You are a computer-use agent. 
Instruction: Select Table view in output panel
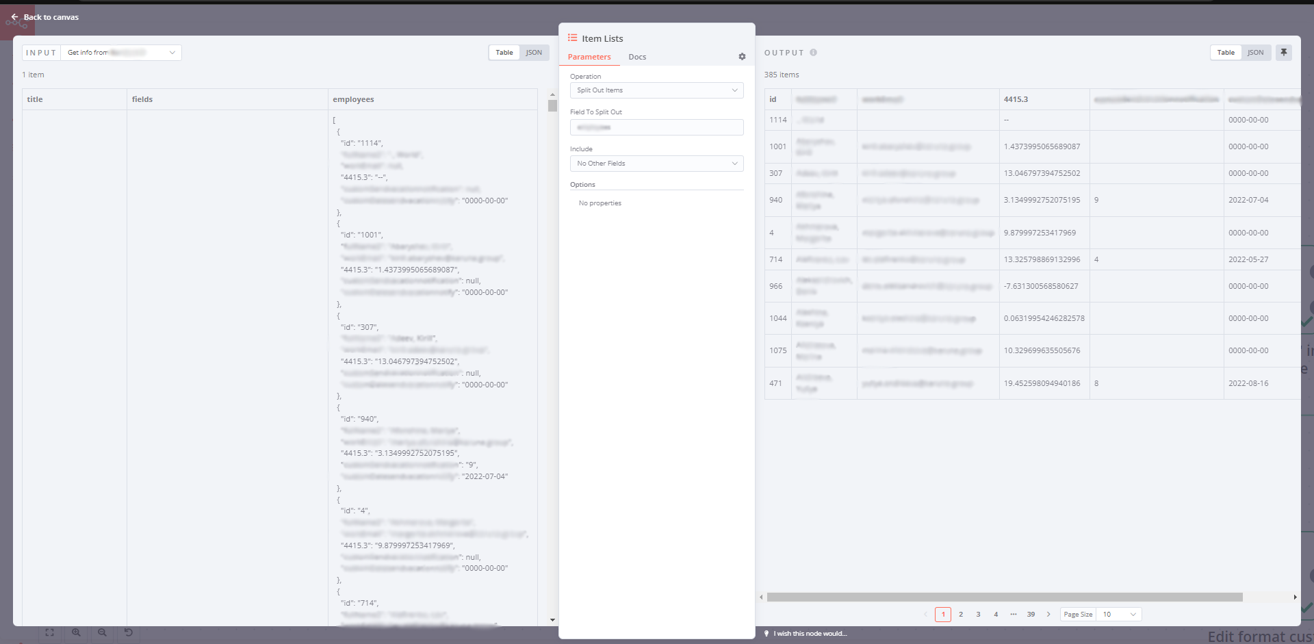(x=1226, y=53)
